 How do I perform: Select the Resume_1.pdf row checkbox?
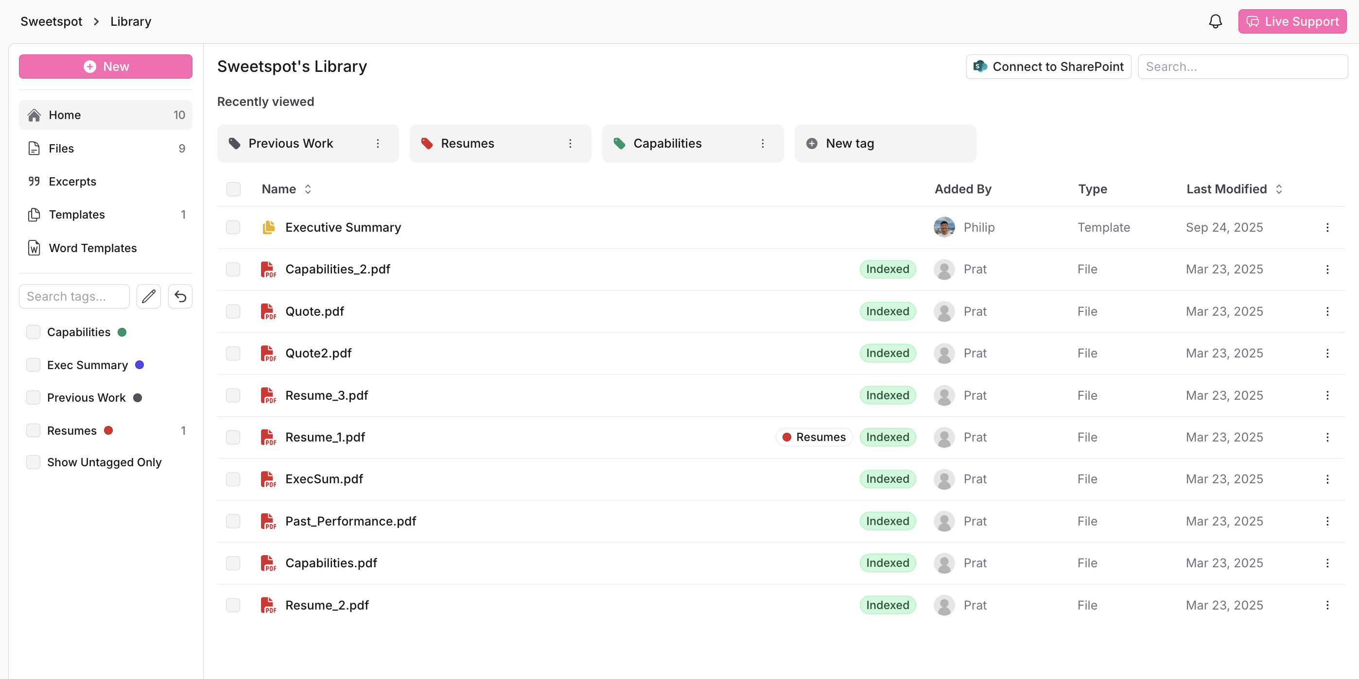233,437
